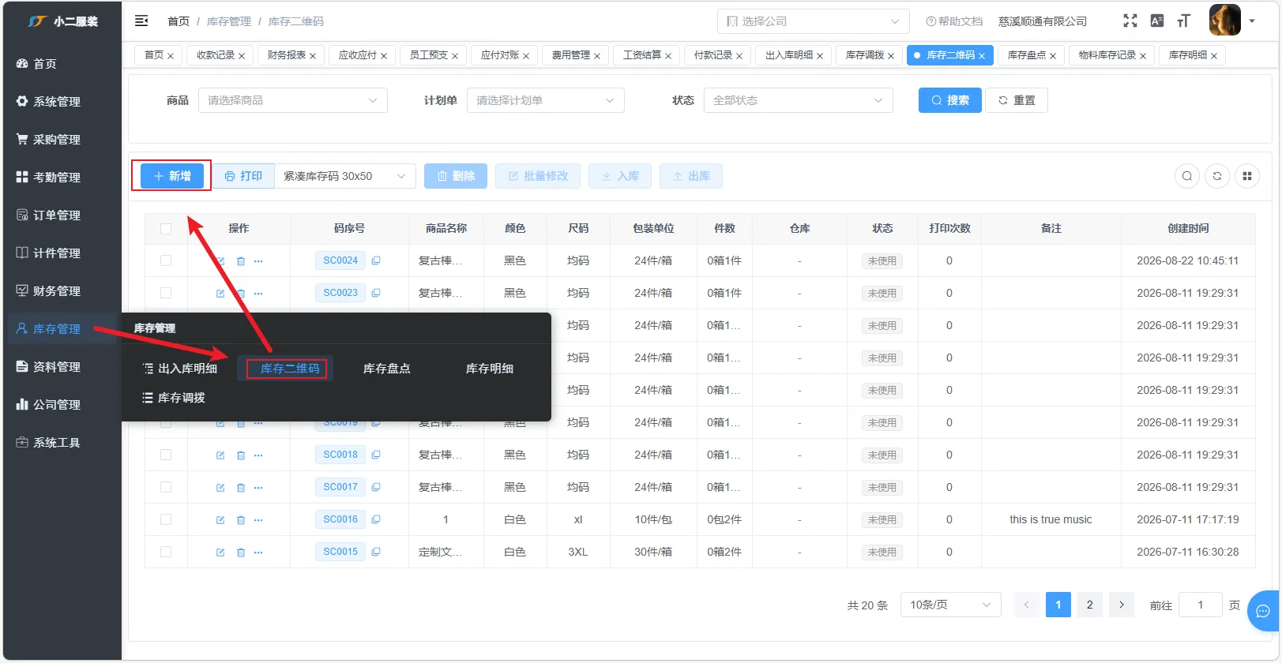The height and width of the screenshot is (663, 1282).
Task: Check the box for row SC0017
Action: pyautogui.click(x=166, y=487)
